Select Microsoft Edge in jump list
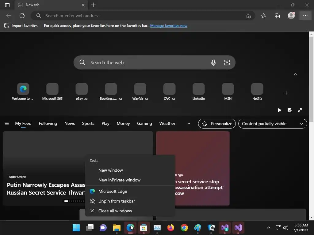 pyautogui.click(x=130, y=191)
